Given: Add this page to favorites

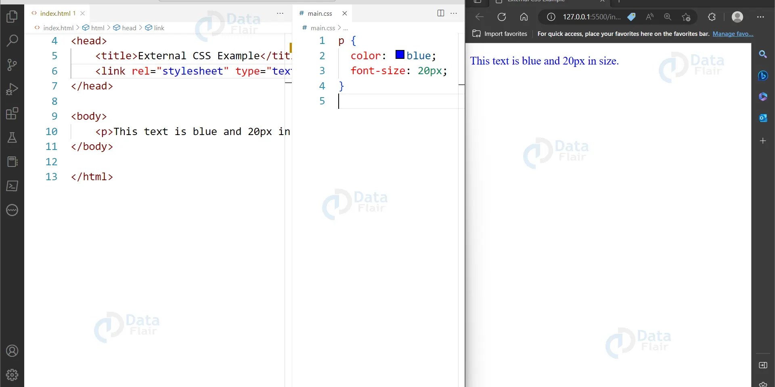Looking at the screenshot, I should (686, 17).
